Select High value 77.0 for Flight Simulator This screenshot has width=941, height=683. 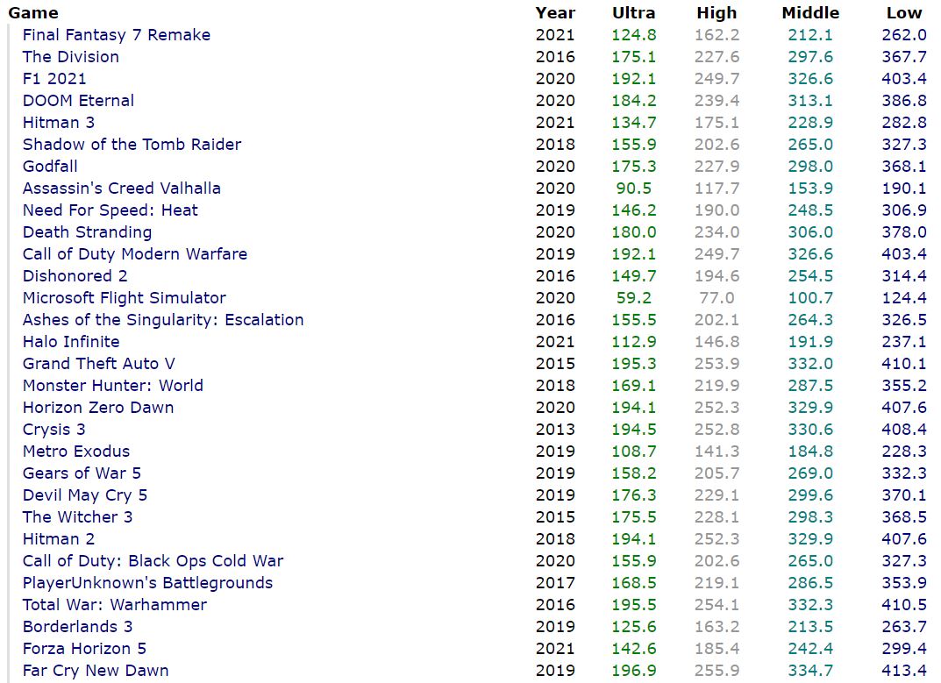point(716,298)
